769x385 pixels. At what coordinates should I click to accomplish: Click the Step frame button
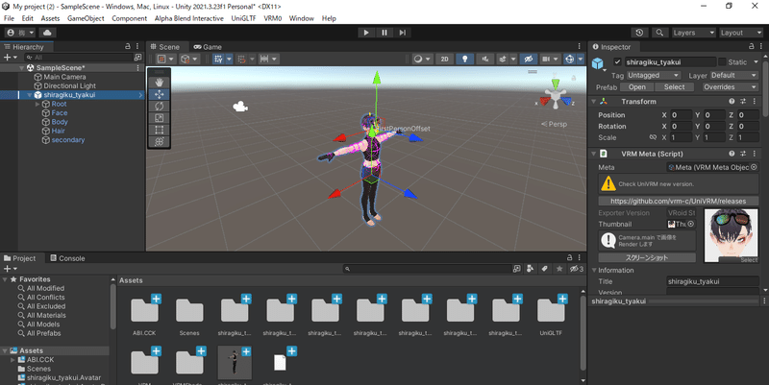[x=402, y=33]
